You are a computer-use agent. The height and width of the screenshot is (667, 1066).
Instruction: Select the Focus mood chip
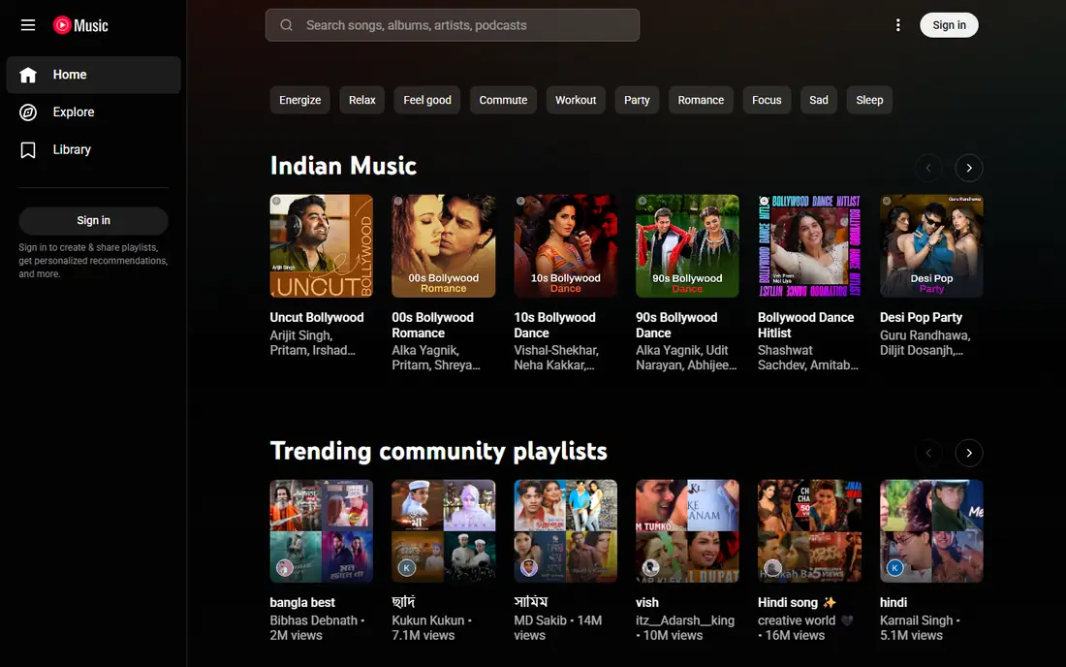767,100
